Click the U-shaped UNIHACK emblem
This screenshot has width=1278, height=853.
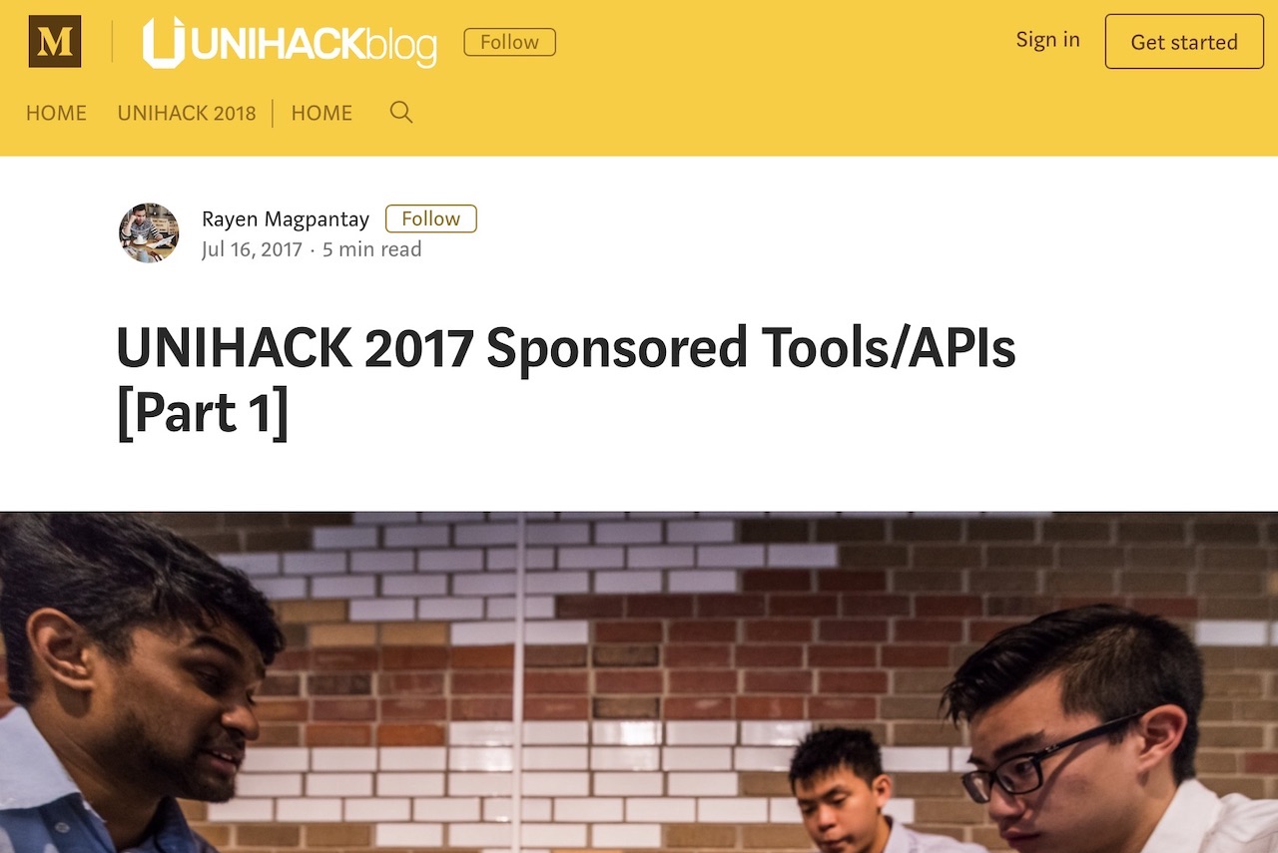(x=164, y=43)
